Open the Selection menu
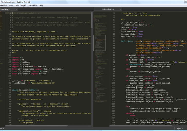 [x=3, y=5]
